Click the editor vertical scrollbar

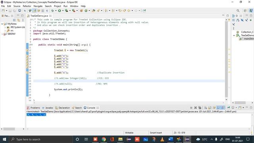(x=226, y=60)
